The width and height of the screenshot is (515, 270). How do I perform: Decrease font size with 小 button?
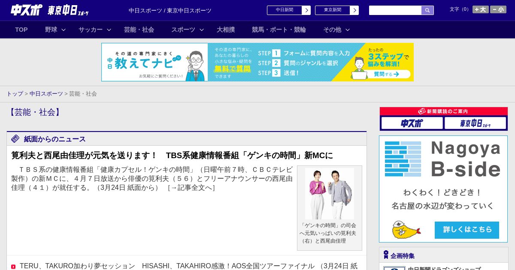point(498,9)
